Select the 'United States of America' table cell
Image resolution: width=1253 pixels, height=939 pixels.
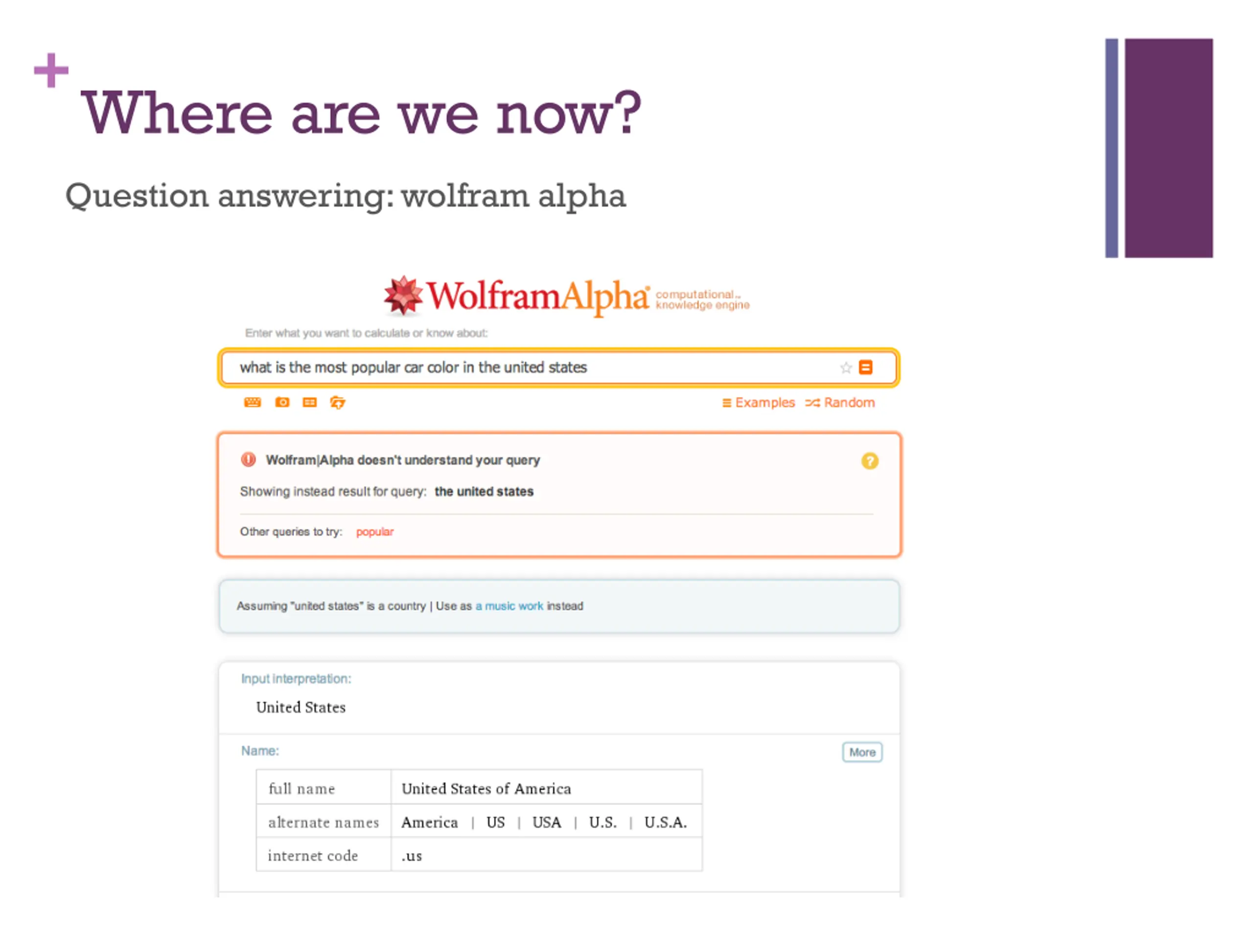[x=486, y=788]
